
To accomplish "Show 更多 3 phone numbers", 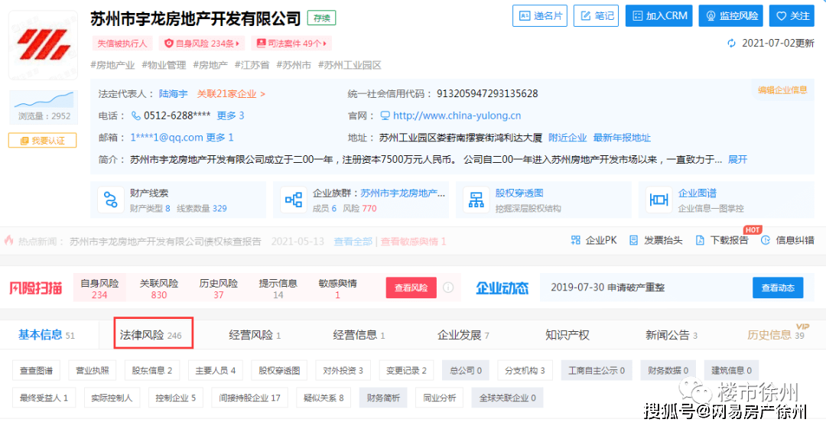I will tap(230, 115).
